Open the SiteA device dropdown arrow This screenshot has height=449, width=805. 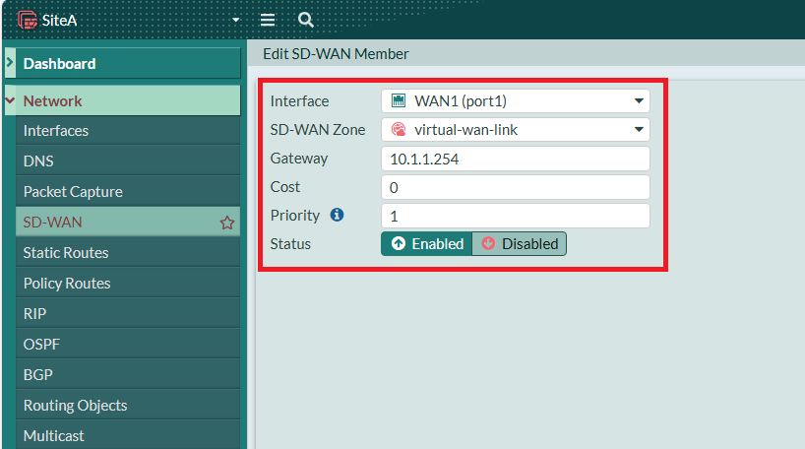(x=235, y=20)
